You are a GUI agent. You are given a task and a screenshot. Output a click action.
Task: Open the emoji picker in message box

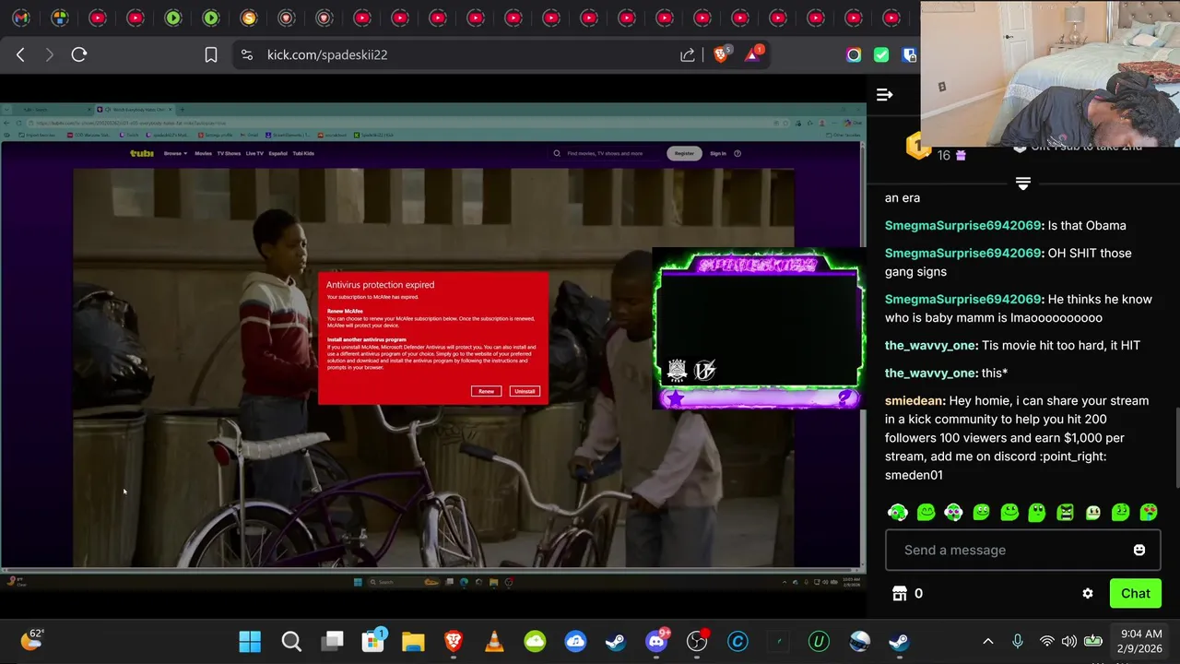click(x=1139, y=550)
